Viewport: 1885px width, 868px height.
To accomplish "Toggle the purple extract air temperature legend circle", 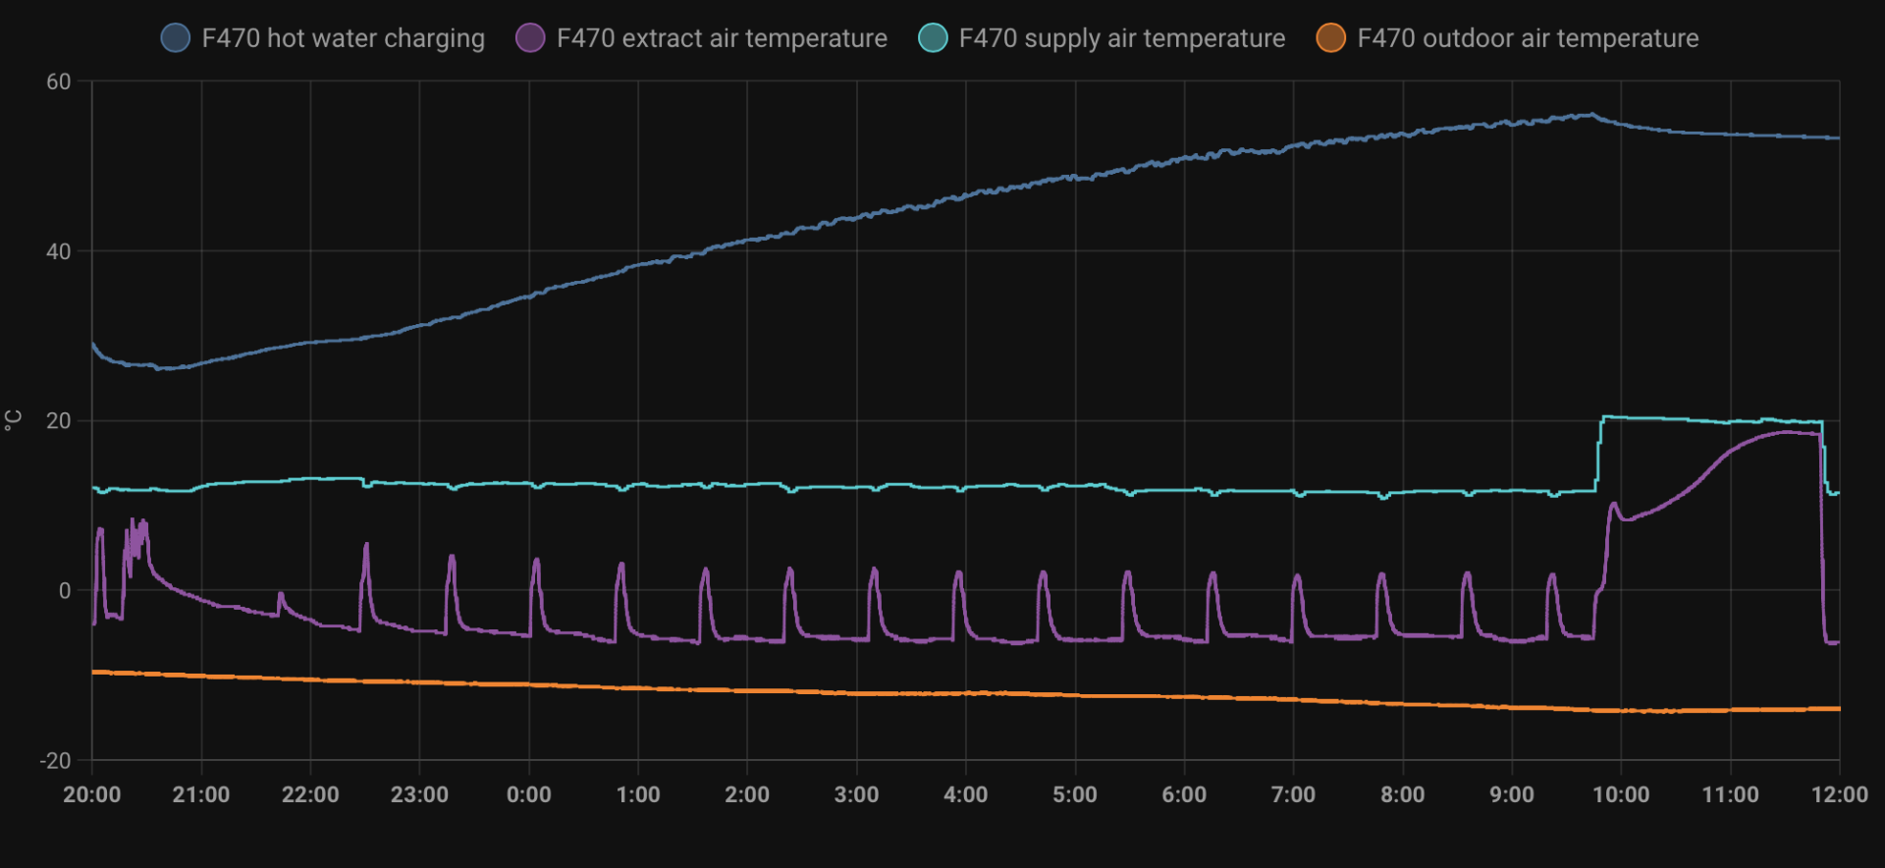I will 530,38.
